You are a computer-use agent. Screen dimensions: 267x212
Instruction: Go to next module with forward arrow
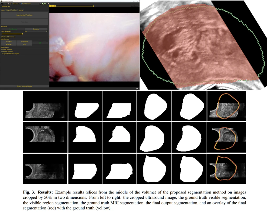[x=45, y=4]
